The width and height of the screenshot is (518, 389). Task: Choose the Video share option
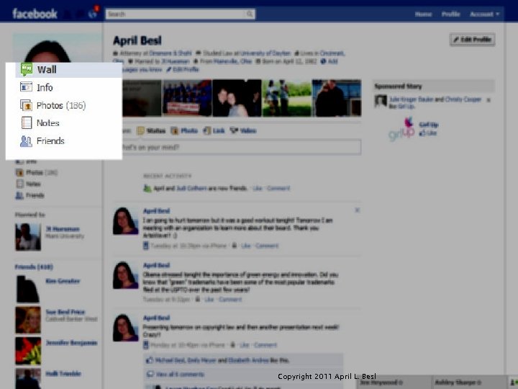tap(243, 130)
